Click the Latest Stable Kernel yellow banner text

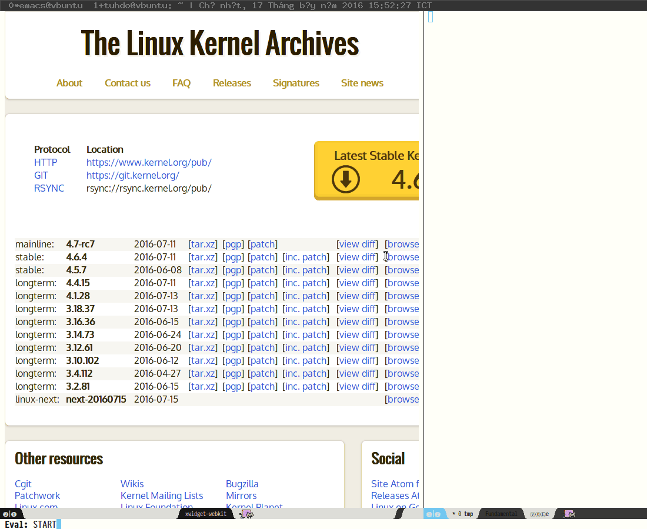(376, 155)
